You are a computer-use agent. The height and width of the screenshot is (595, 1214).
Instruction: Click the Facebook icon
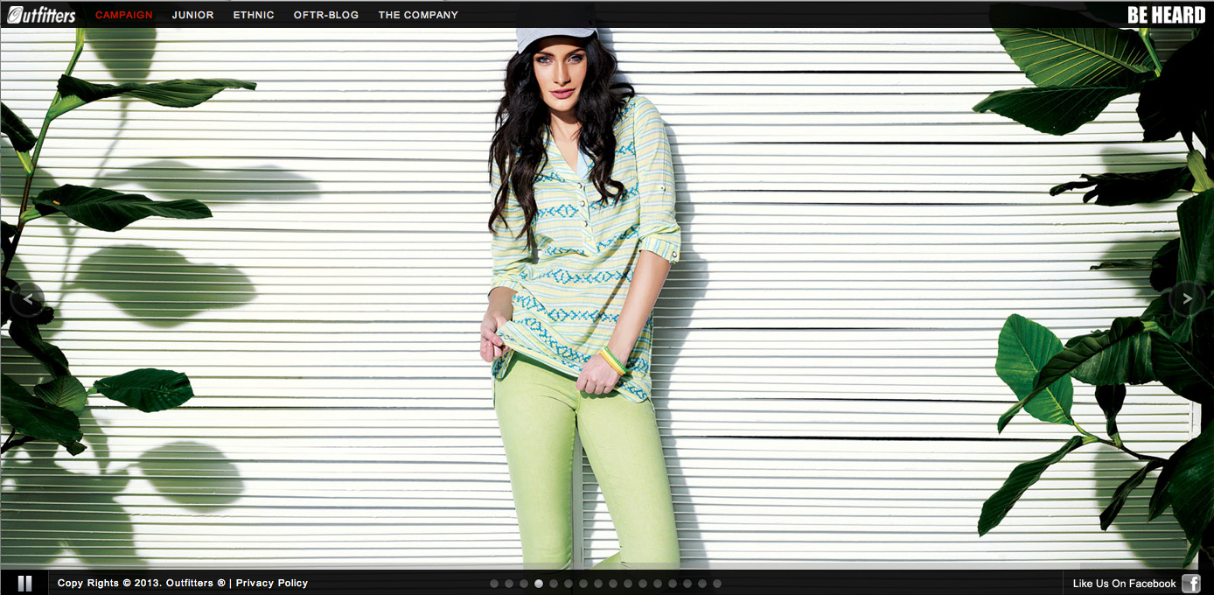1191,584
